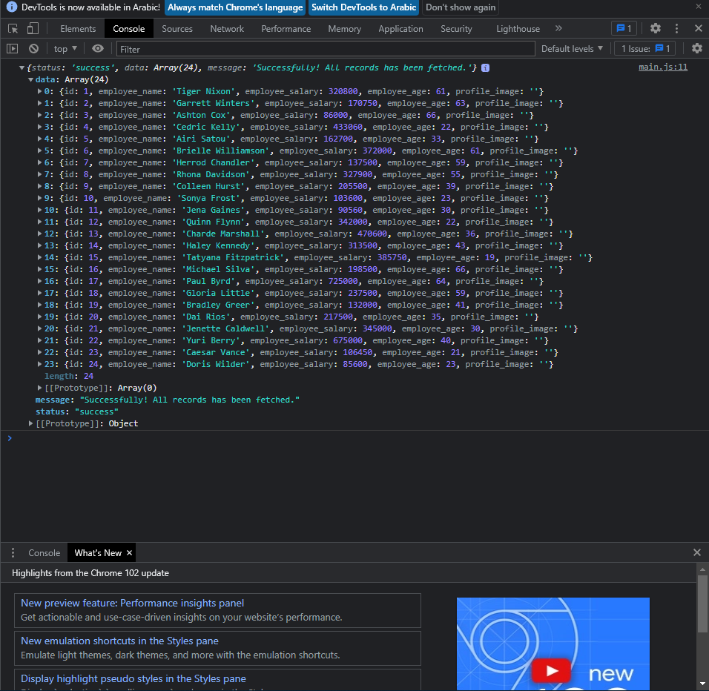Expand array entry 16 Paul Byrd

tap(39, 281)
